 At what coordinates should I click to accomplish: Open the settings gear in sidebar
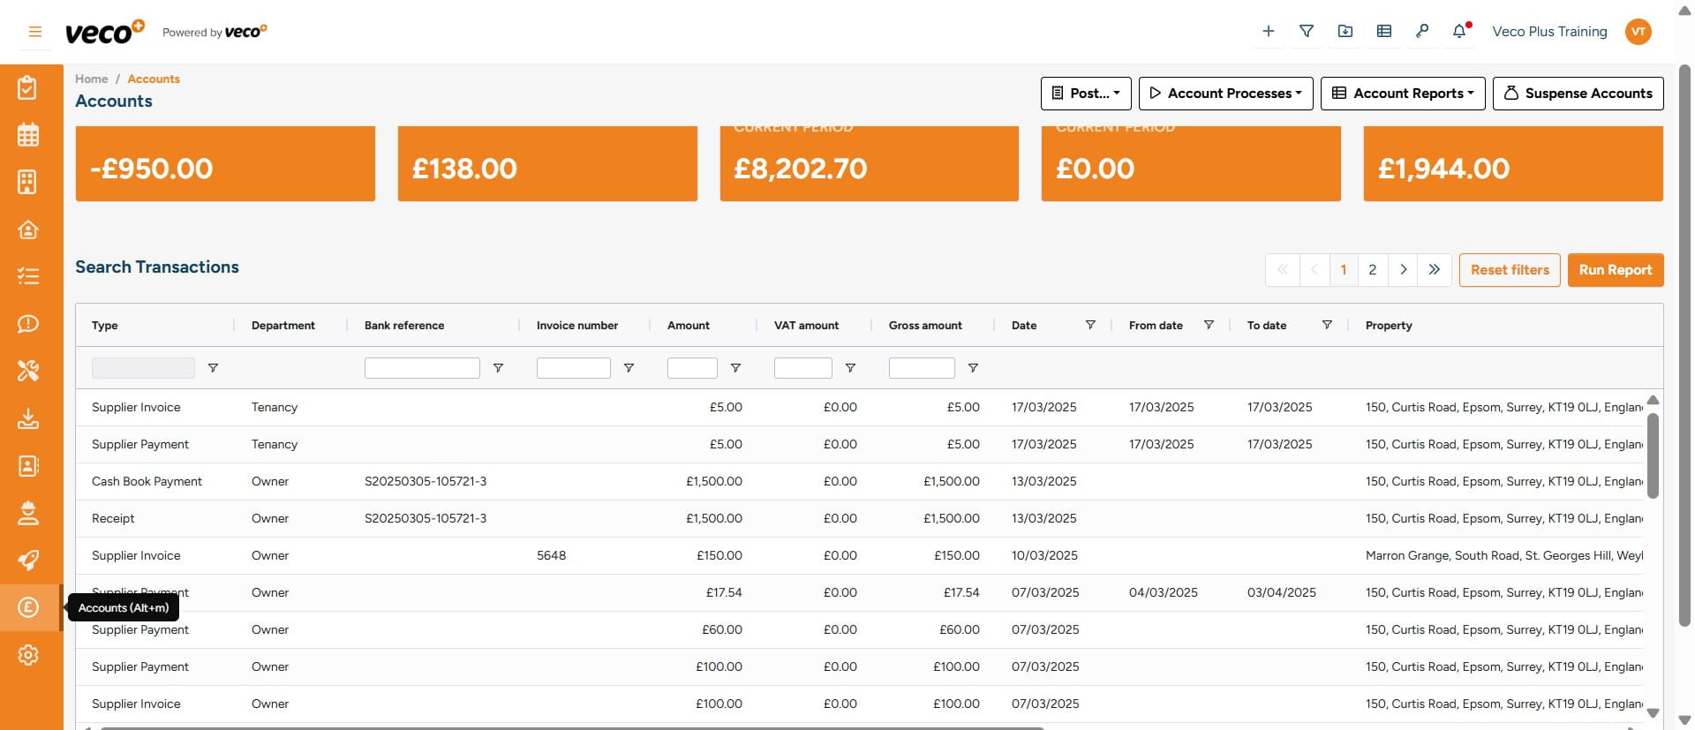(28, 655)
